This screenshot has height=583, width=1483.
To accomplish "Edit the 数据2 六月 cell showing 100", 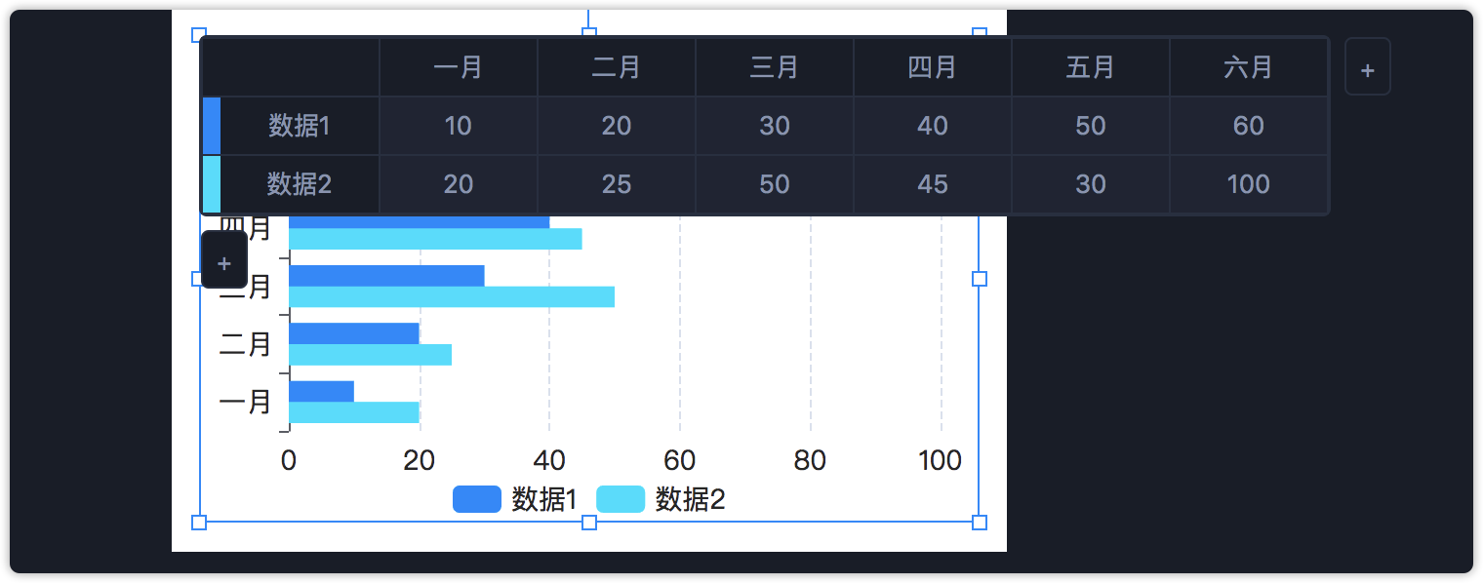I will [x=1249, y=184].
